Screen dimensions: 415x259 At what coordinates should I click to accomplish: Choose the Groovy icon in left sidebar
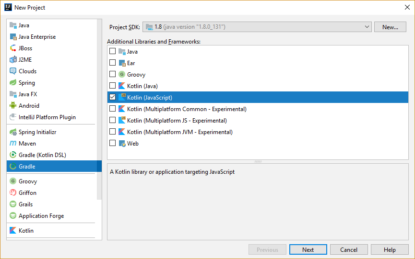(13, 181)
